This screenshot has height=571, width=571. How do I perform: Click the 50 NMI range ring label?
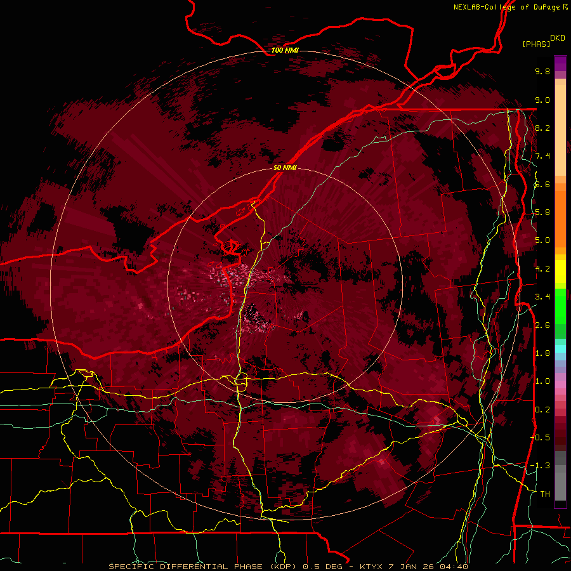coord(285,168)
